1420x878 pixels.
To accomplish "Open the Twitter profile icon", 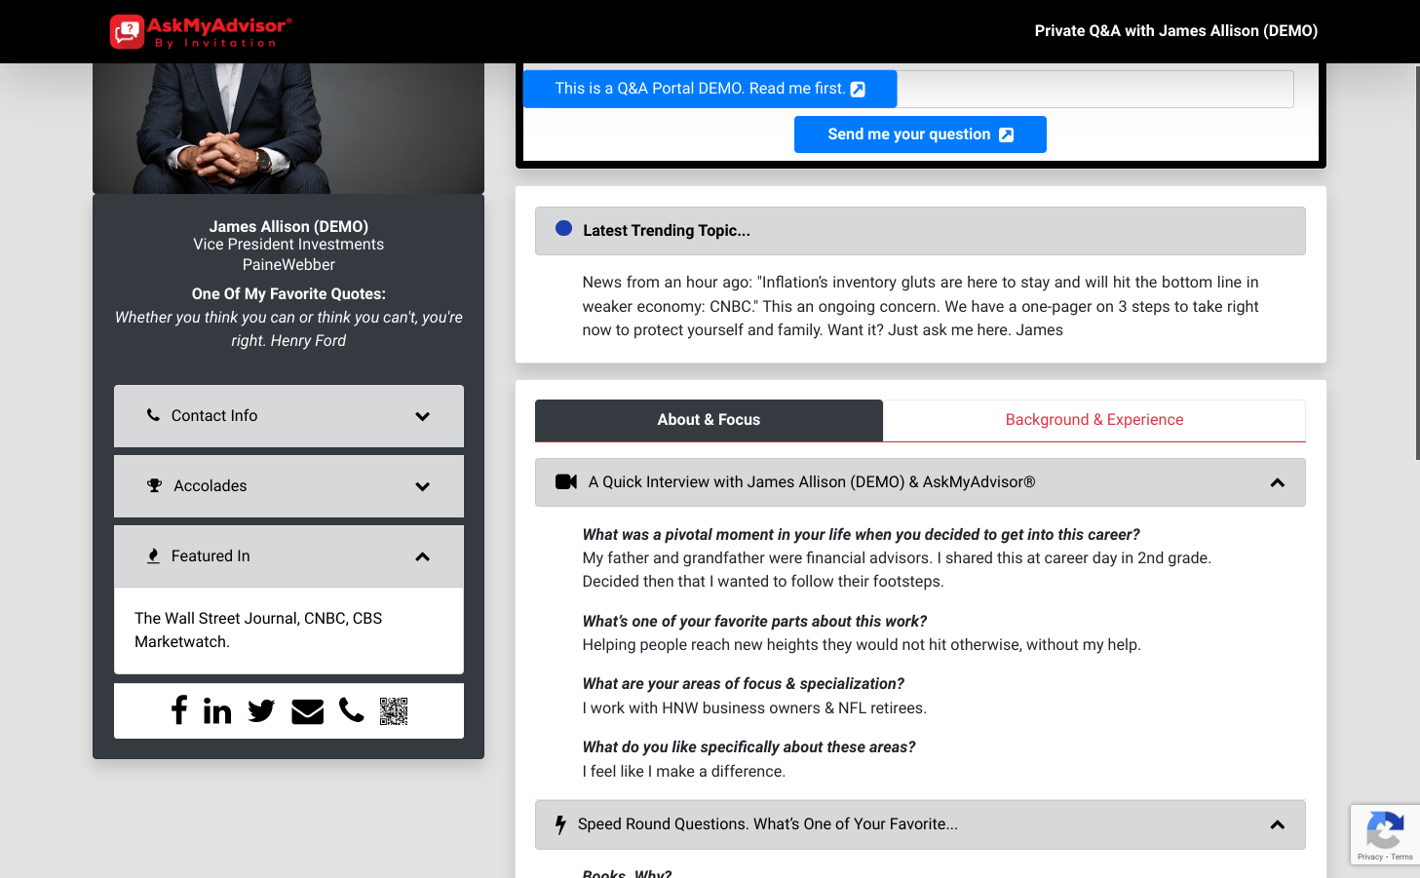I will pos(261,711).
